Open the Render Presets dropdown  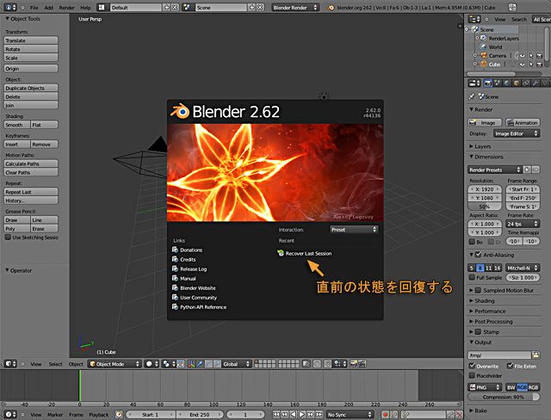(x=494, y=170)
